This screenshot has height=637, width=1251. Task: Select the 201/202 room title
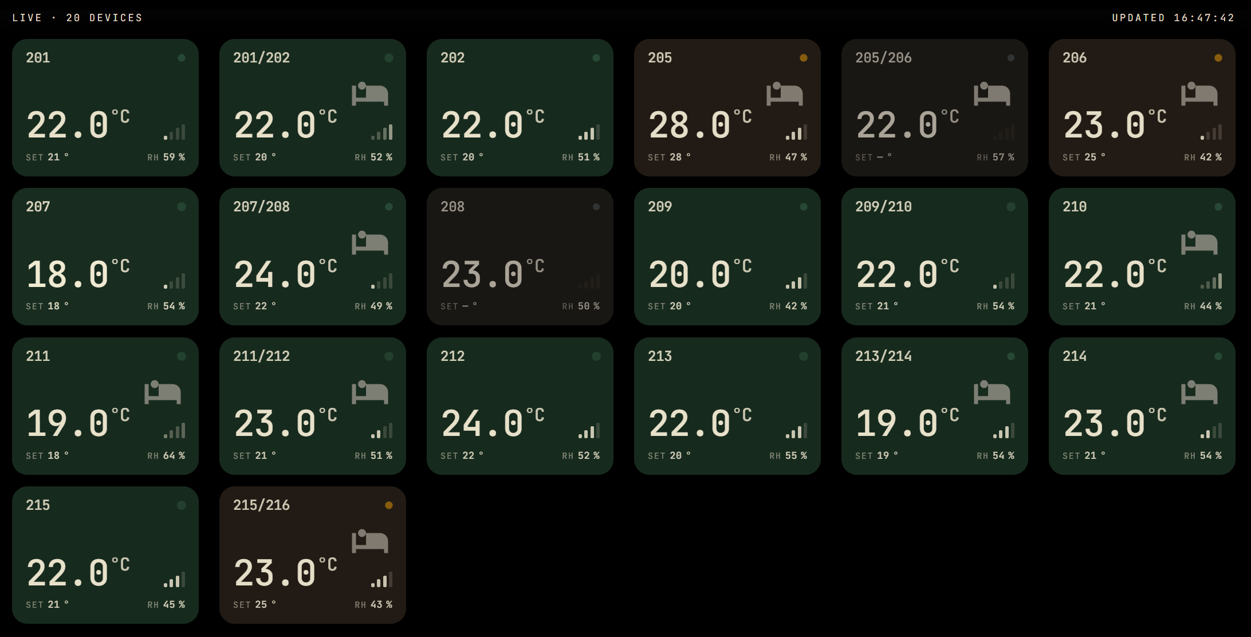pos(261,58)
